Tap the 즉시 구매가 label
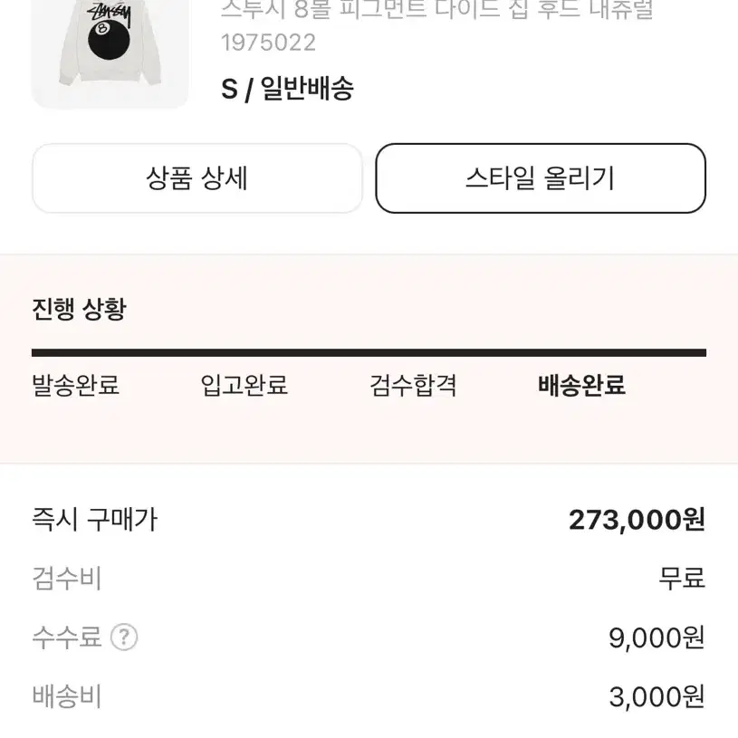This screenshot has width=738, height=738. pyautogui.click(x=94, y=520)
